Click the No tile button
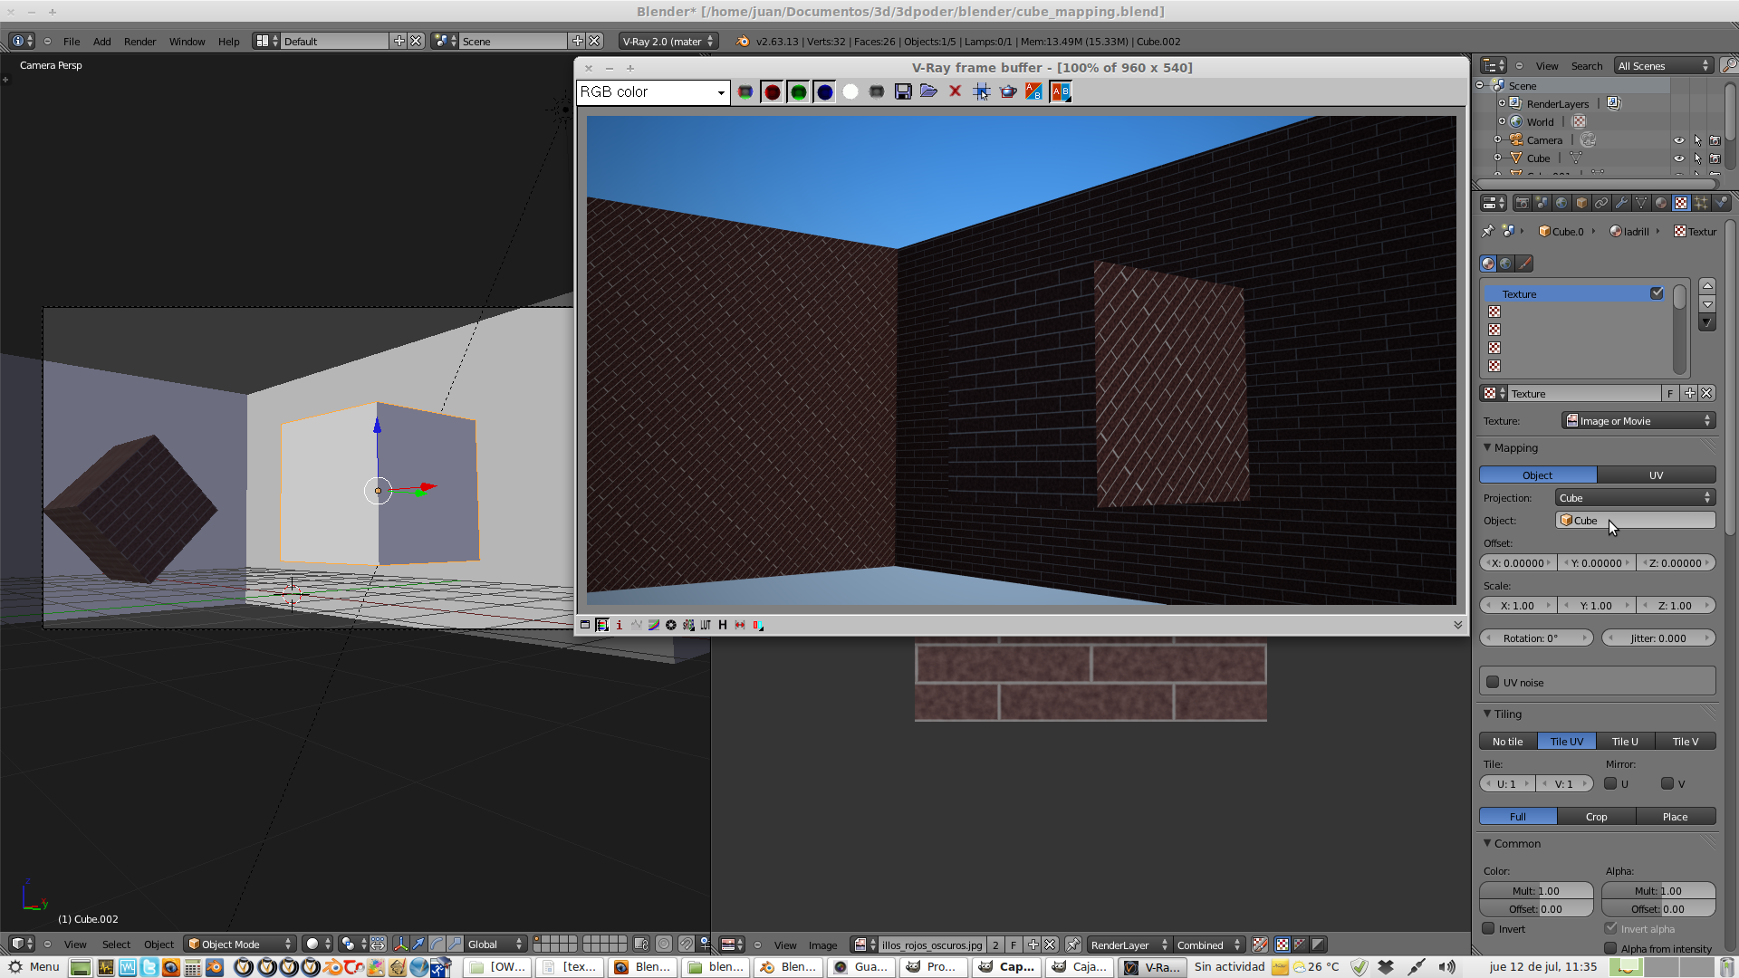 coord(1508,742)
